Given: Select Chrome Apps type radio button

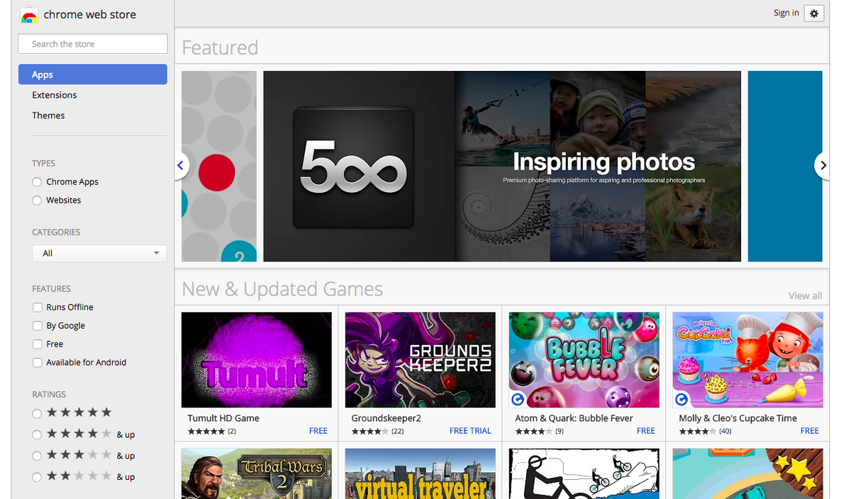Looking at the screenshot, I should [37, 182].
